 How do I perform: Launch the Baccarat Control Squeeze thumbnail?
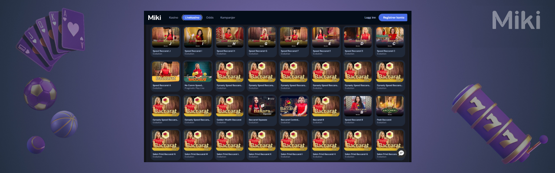tap(294, 106)
